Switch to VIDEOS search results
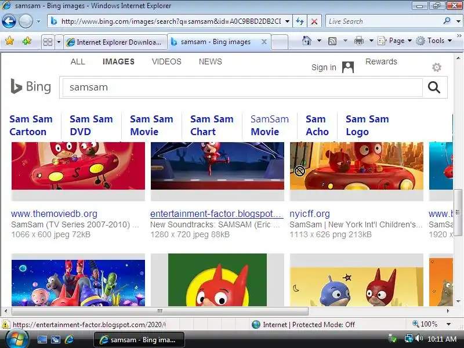Screen dimensions: 464x348 pos(166,61)
